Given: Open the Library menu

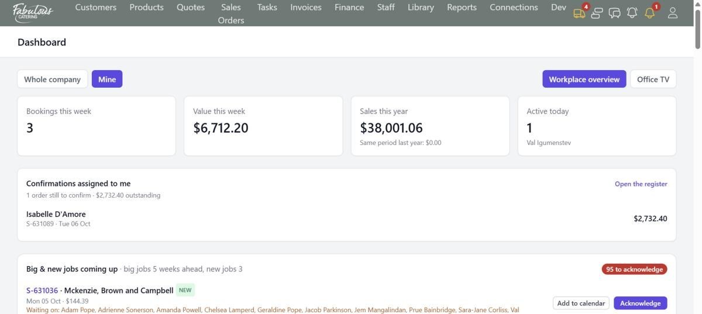Looking at the screenshot, I should [x=421, y=8].
